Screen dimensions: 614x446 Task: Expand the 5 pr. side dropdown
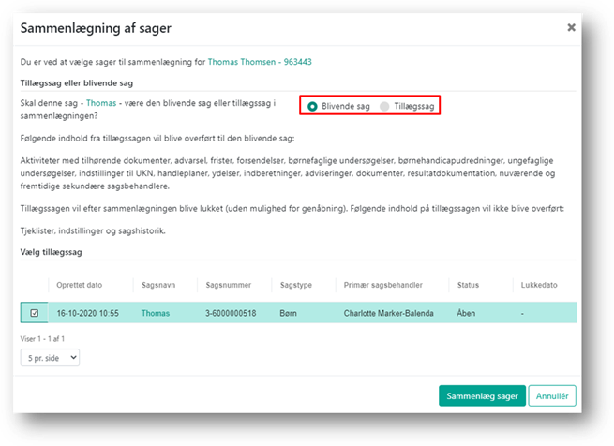50,357
